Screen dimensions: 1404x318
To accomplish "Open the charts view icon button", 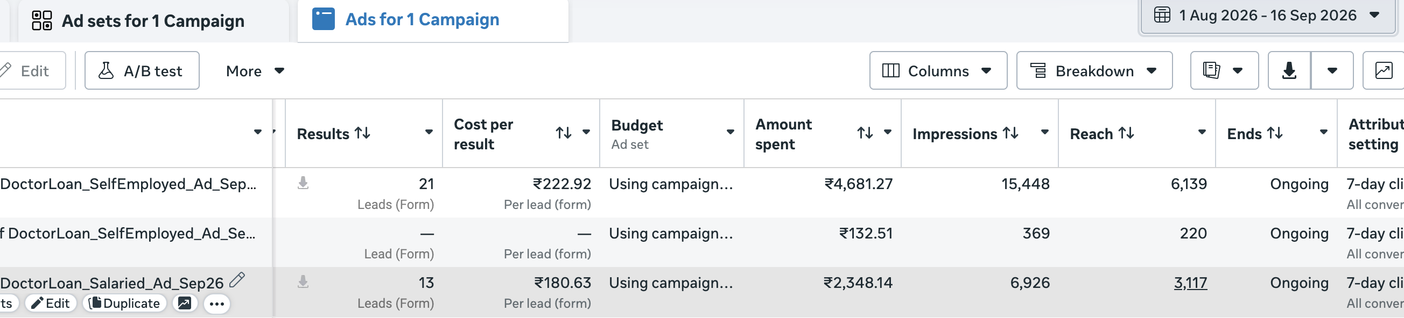I will 1384,71.
